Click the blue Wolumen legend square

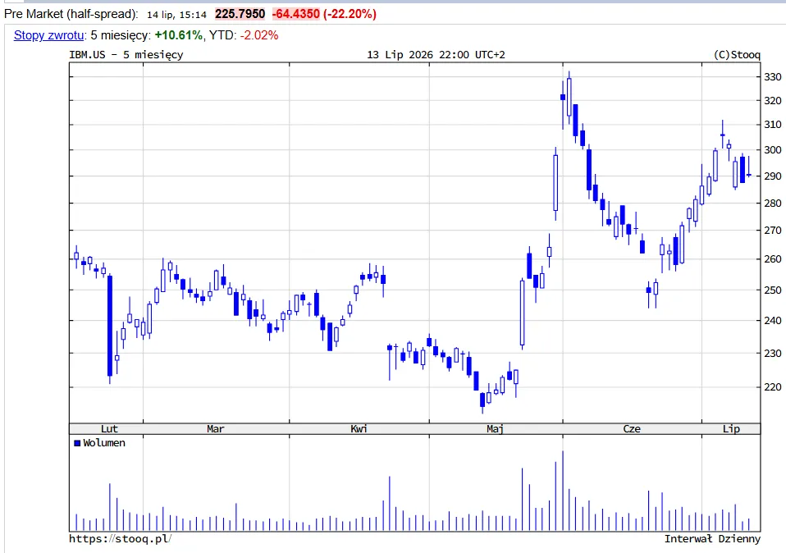point(77,443)
